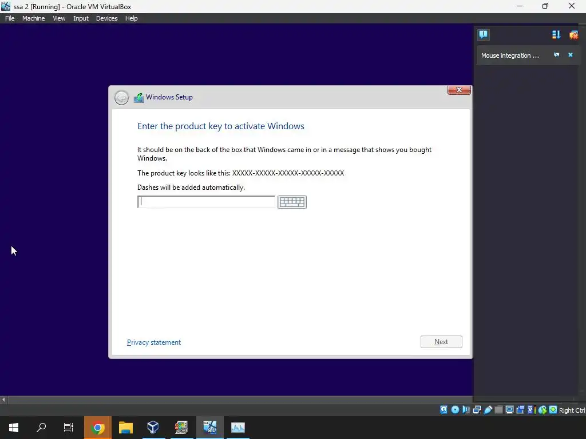Click the Next button in Windows Setup
This screenshot has height=439, width=586.
coord(441,342)
